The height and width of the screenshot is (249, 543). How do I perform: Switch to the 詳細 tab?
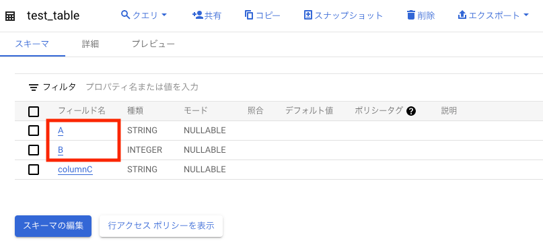[x=90, y=44]
